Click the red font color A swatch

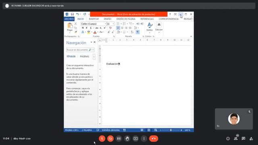click(x=95, y=32)
